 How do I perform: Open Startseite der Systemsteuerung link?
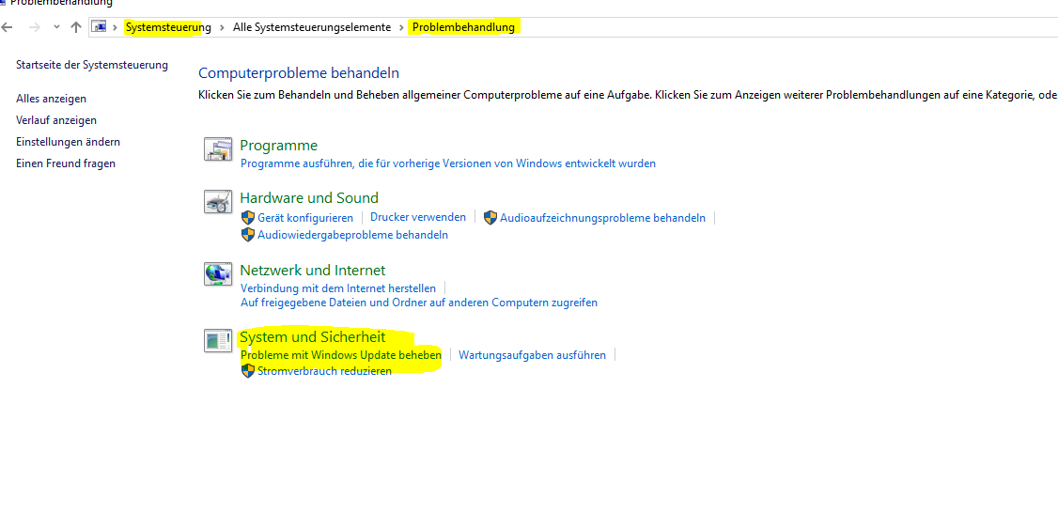(x=92, y=65)
